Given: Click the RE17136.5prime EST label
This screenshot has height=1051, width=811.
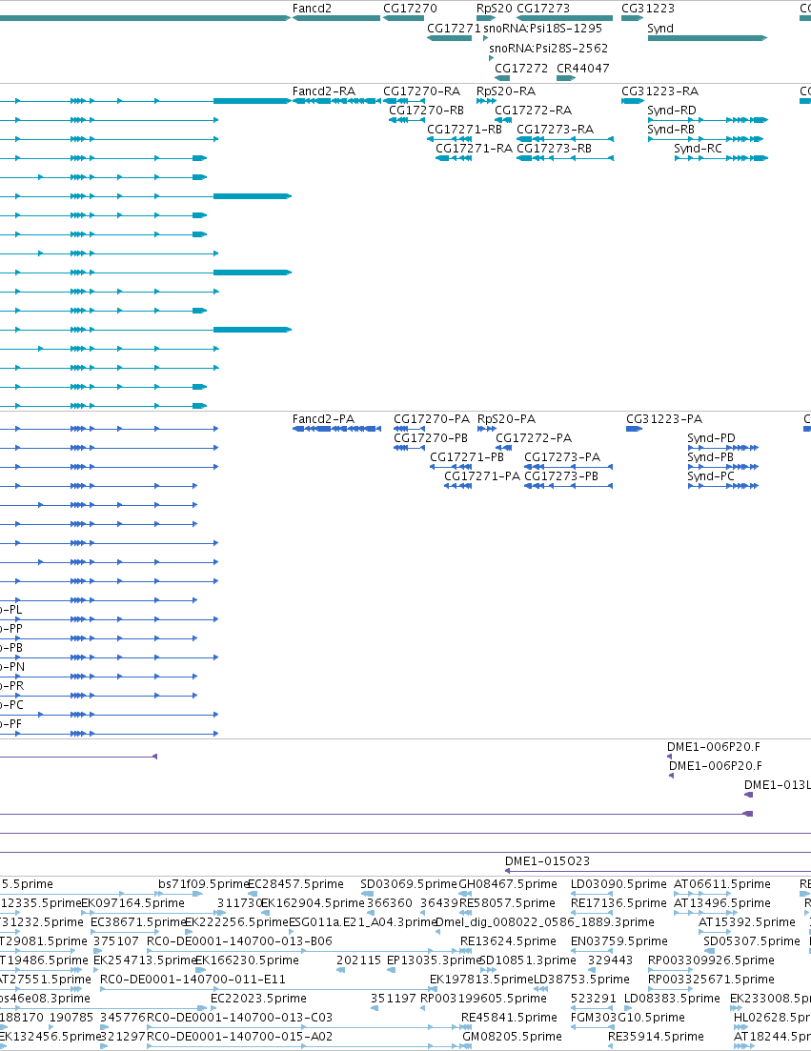Looking at the screenshot, I should (x=618, y=903).
